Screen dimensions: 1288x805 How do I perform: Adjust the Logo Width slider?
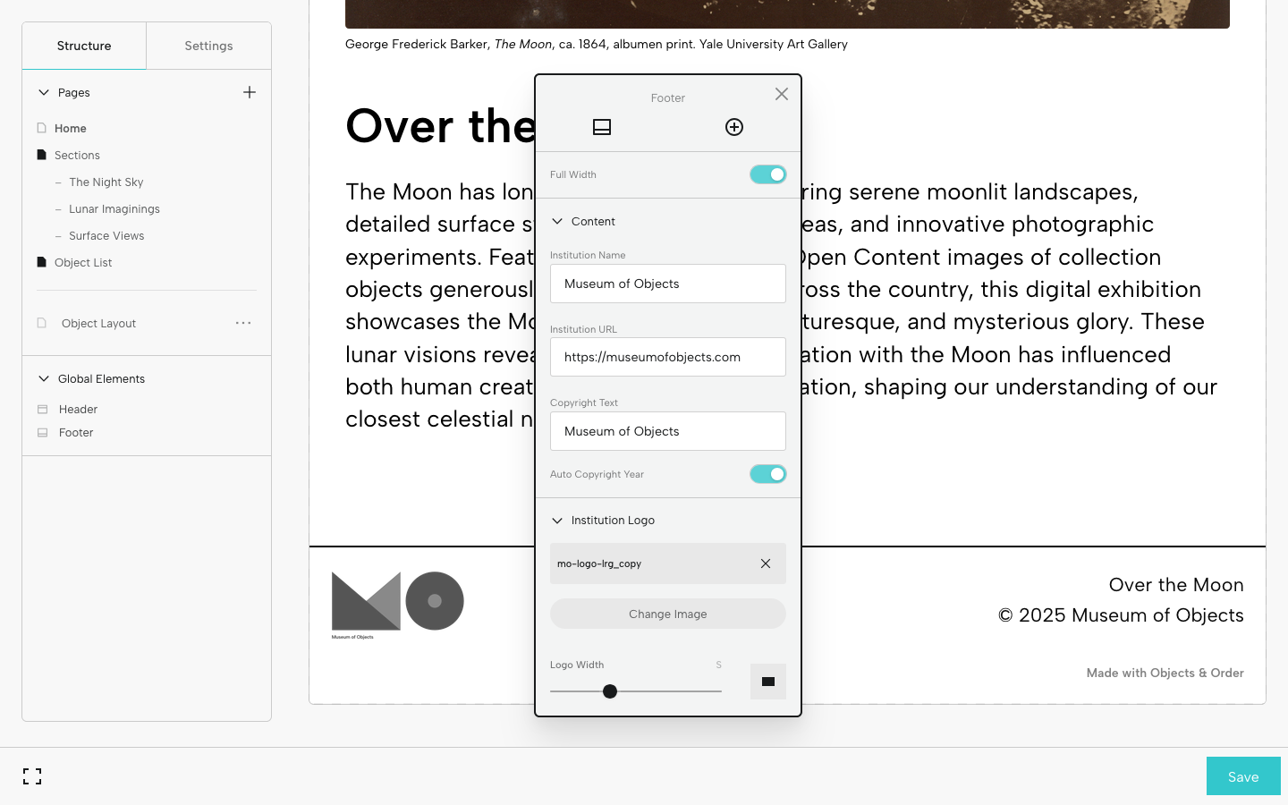pos(610,691)
